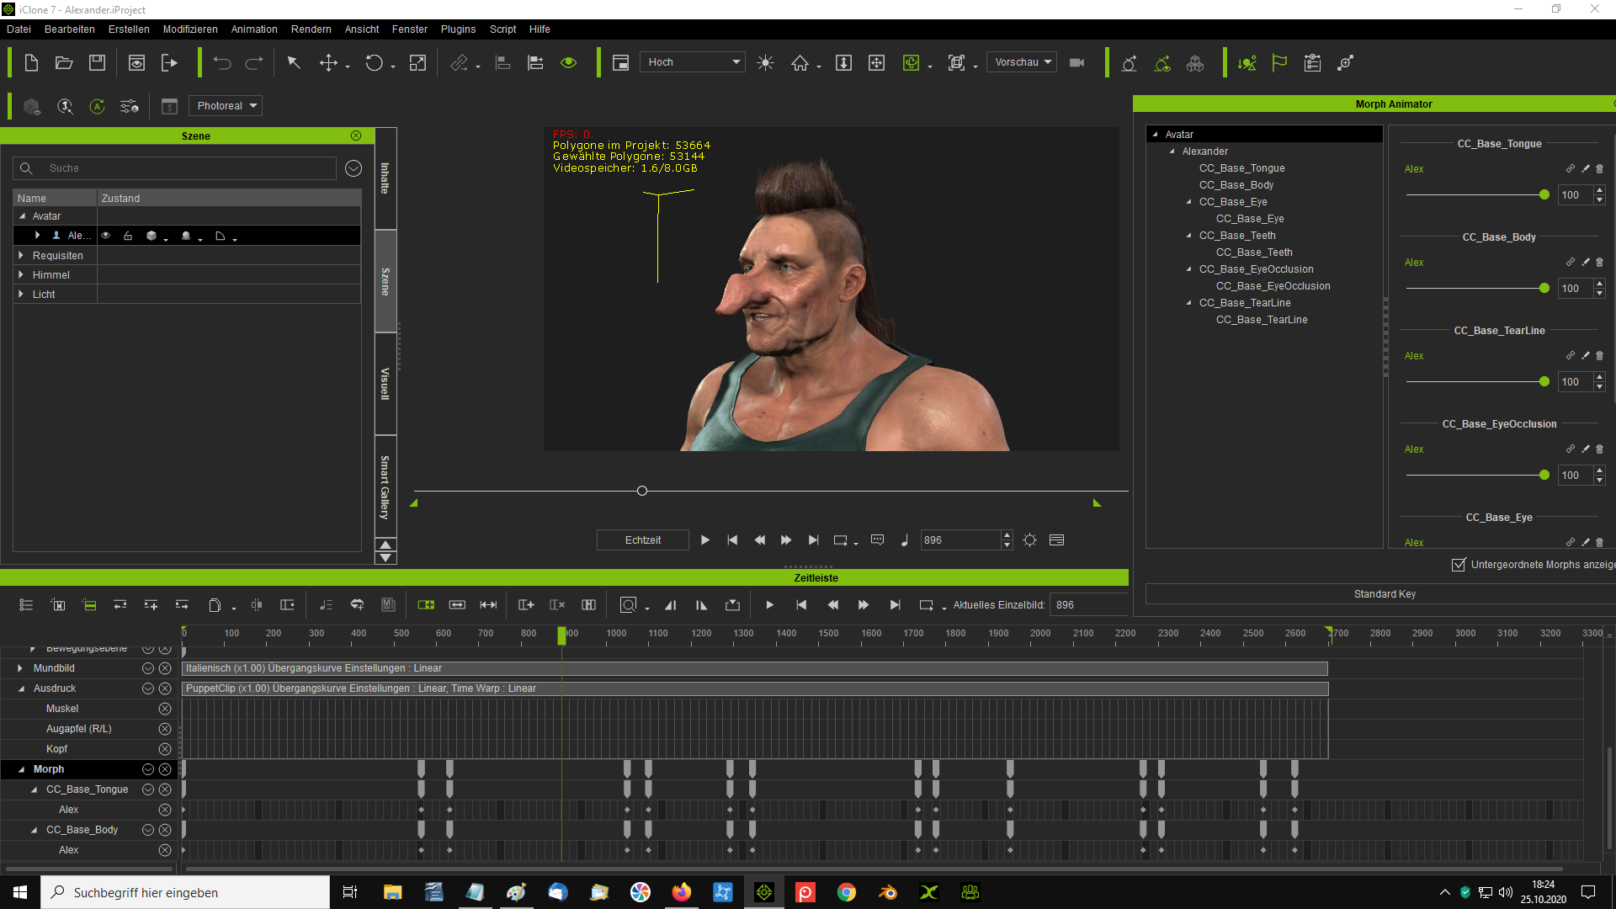Disable the Morph track with X circle
1616x909 pixels.
tap(165, 769)
